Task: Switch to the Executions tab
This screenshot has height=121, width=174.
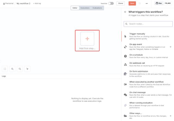Action: tap(85, 8)
